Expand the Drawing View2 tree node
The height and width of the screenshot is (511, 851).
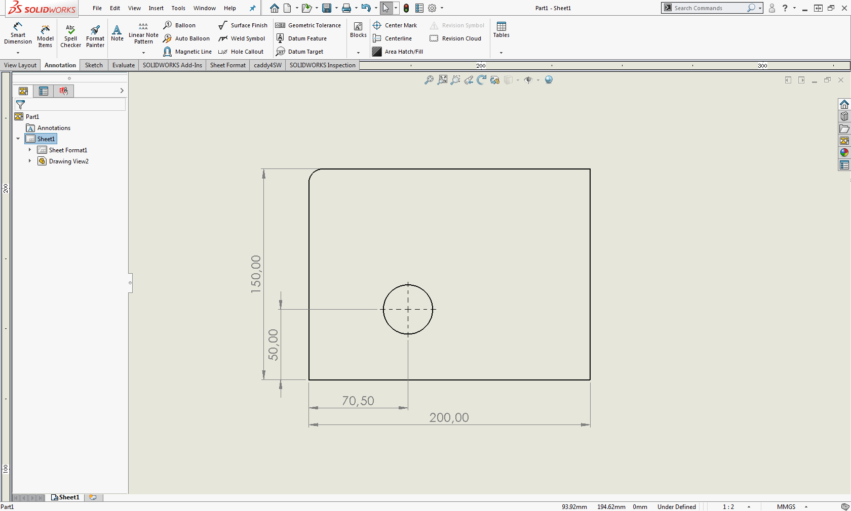[30, 161]
